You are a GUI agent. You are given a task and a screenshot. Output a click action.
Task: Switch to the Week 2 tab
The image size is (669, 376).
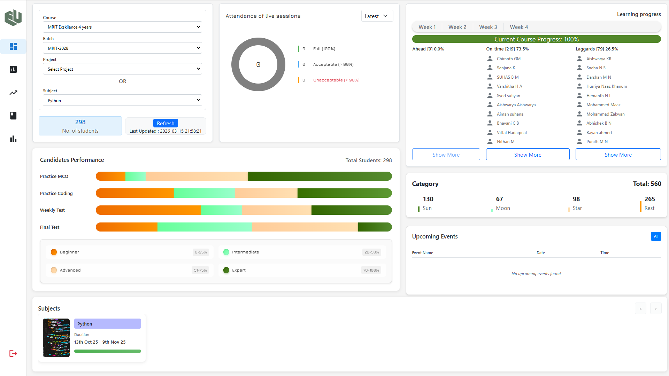tap(457, 27)
